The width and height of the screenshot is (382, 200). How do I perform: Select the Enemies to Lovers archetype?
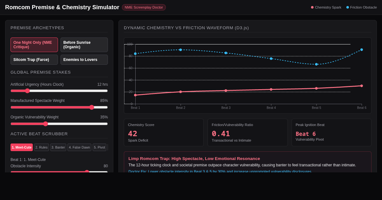(84, 60)
